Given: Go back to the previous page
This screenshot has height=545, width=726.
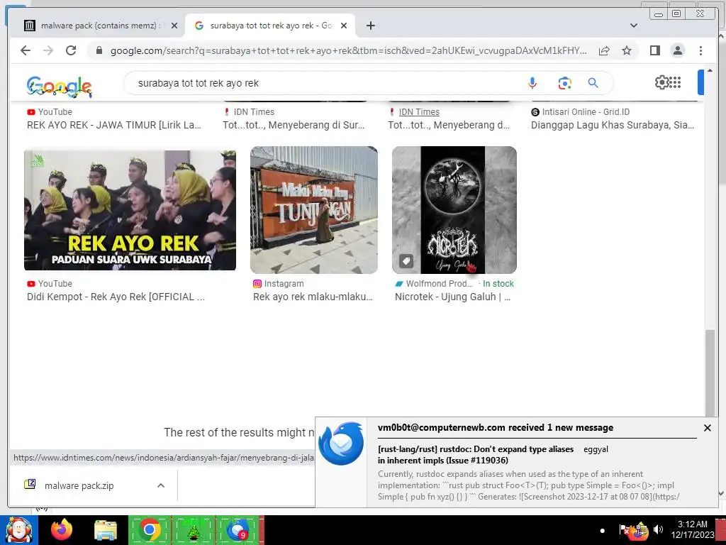Looking at the screenshot, I should click(26, 50).
